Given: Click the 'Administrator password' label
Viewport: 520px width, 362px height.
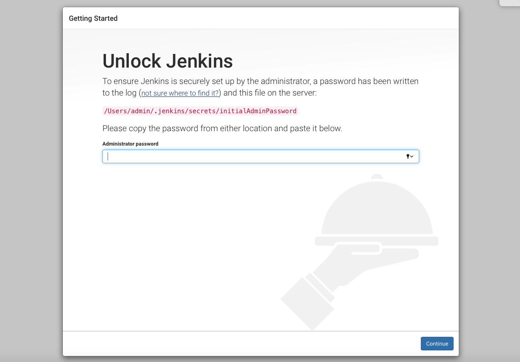Looking at the screenshot, I should pos(130,144).
